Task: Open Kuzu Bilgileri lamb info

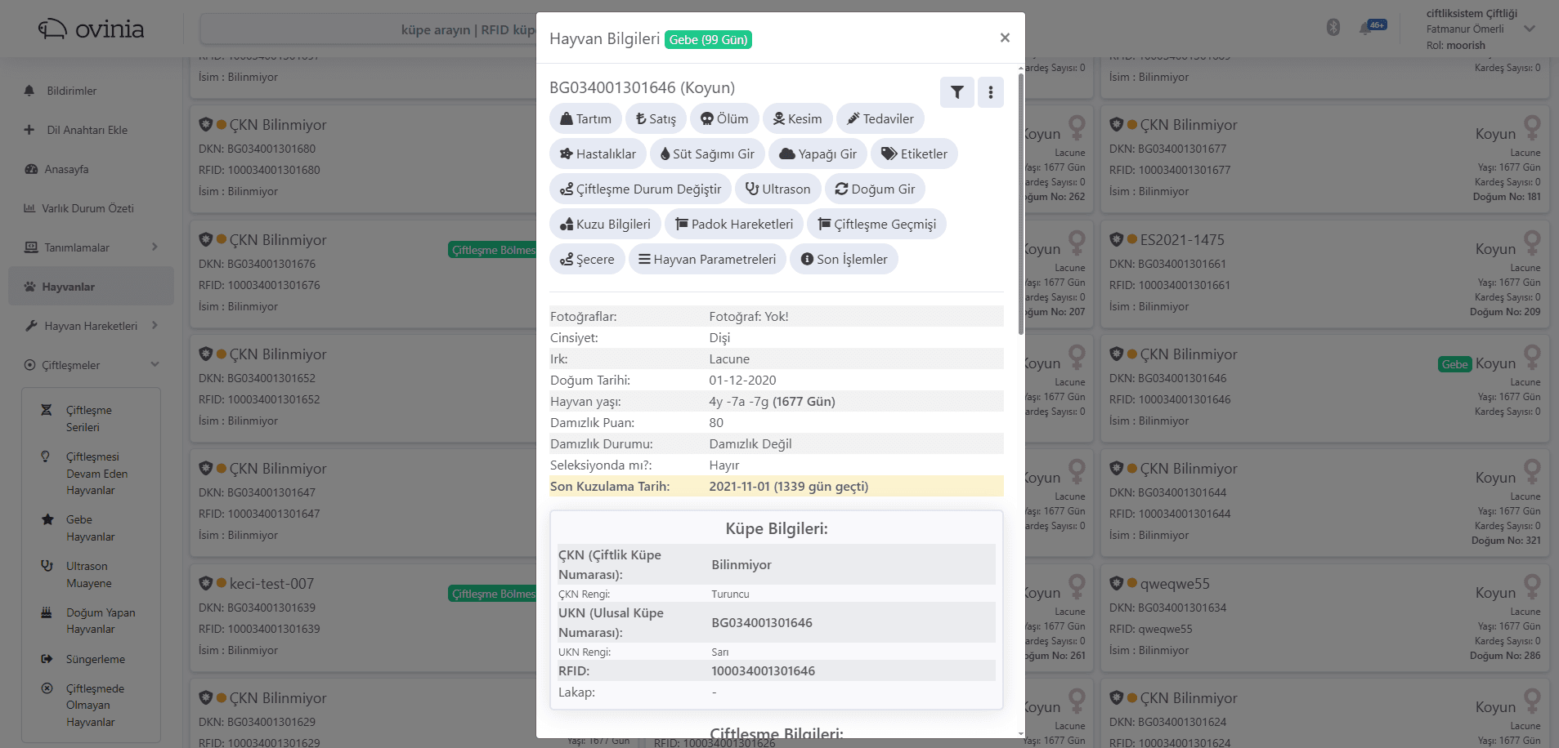Action: pyautogui.click(x=605, y=224)
